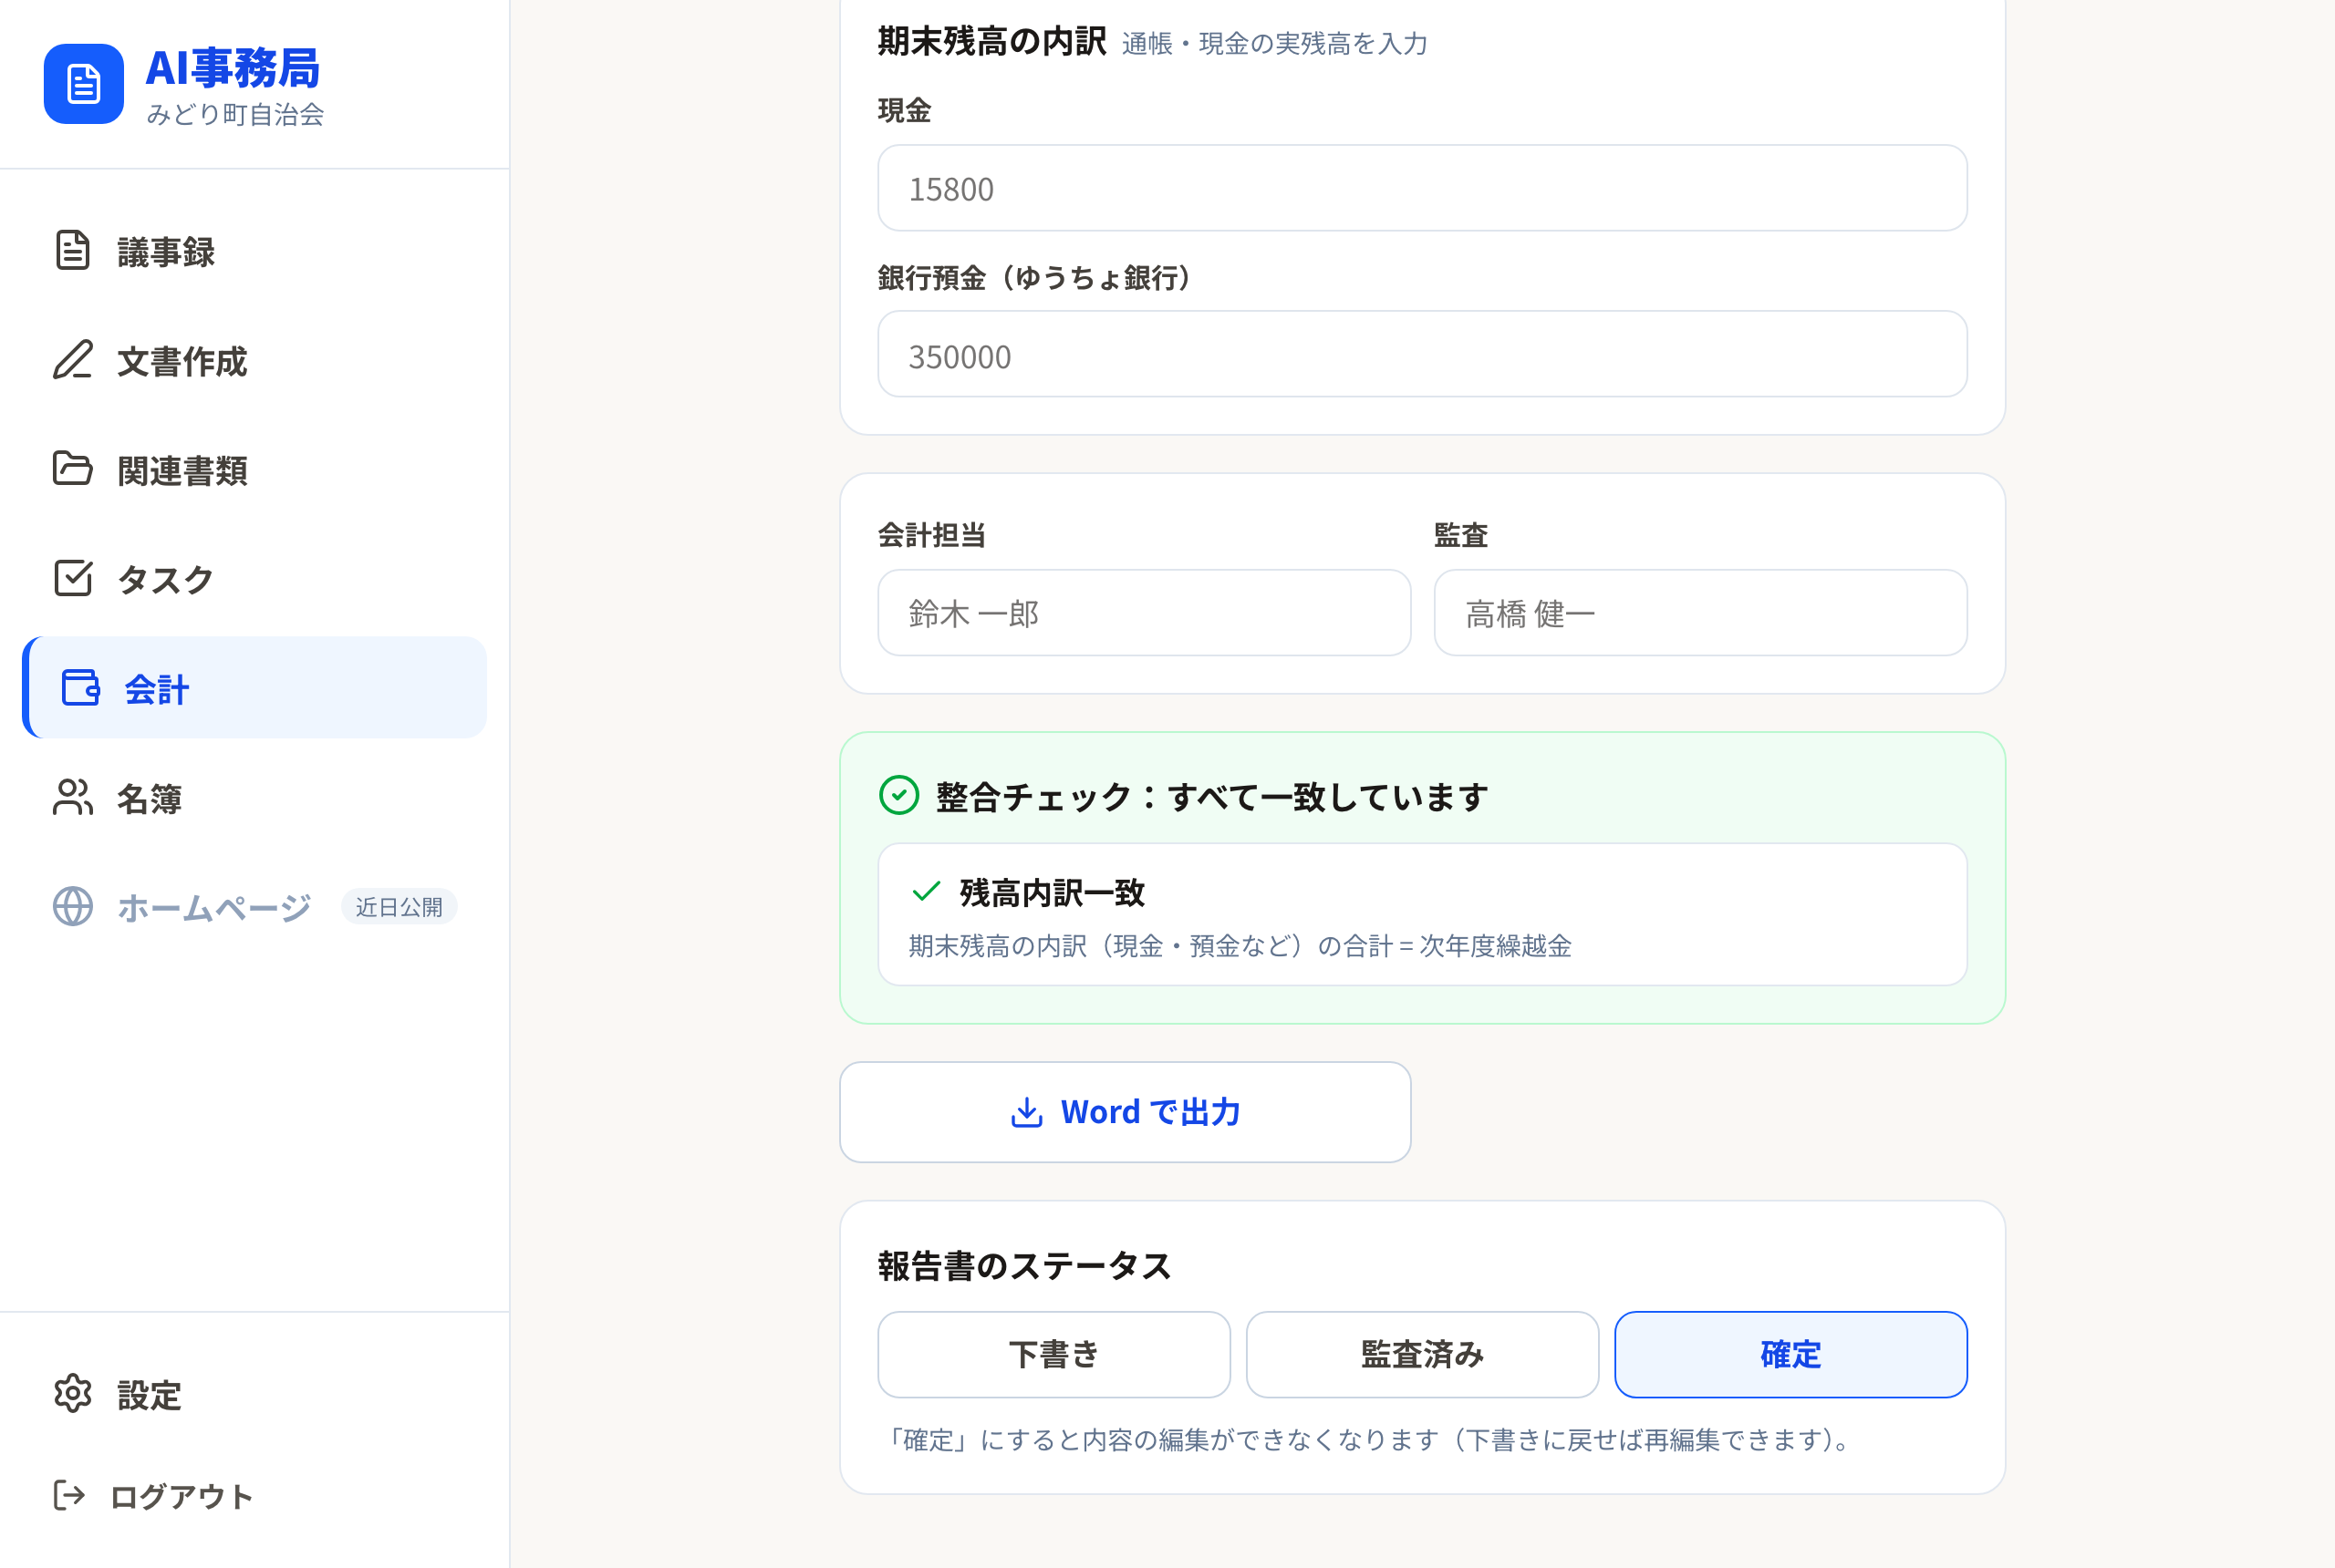The height and width of the screenshot is (1568, 2335).
Task: Click the green circle check icon beside 整合チェック
Action: 898,796
